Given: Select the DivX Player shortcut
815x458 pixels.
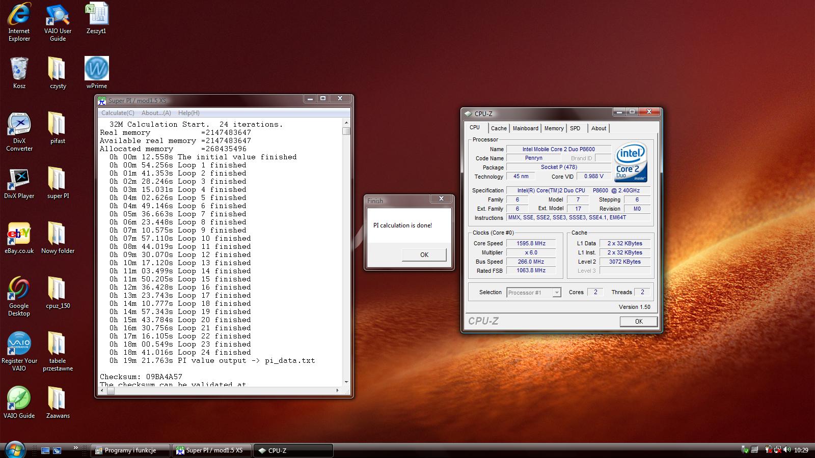Looking at the screenshot, I should point(19,183).
